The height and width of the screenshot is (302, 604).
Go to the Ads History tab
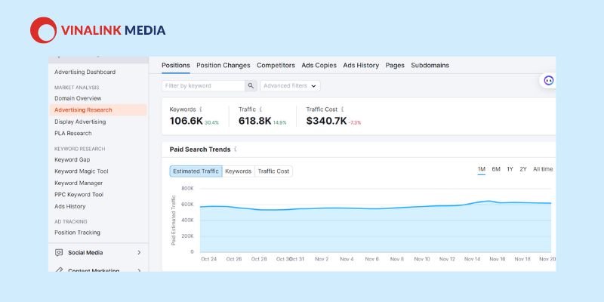[x=361, y=66]
